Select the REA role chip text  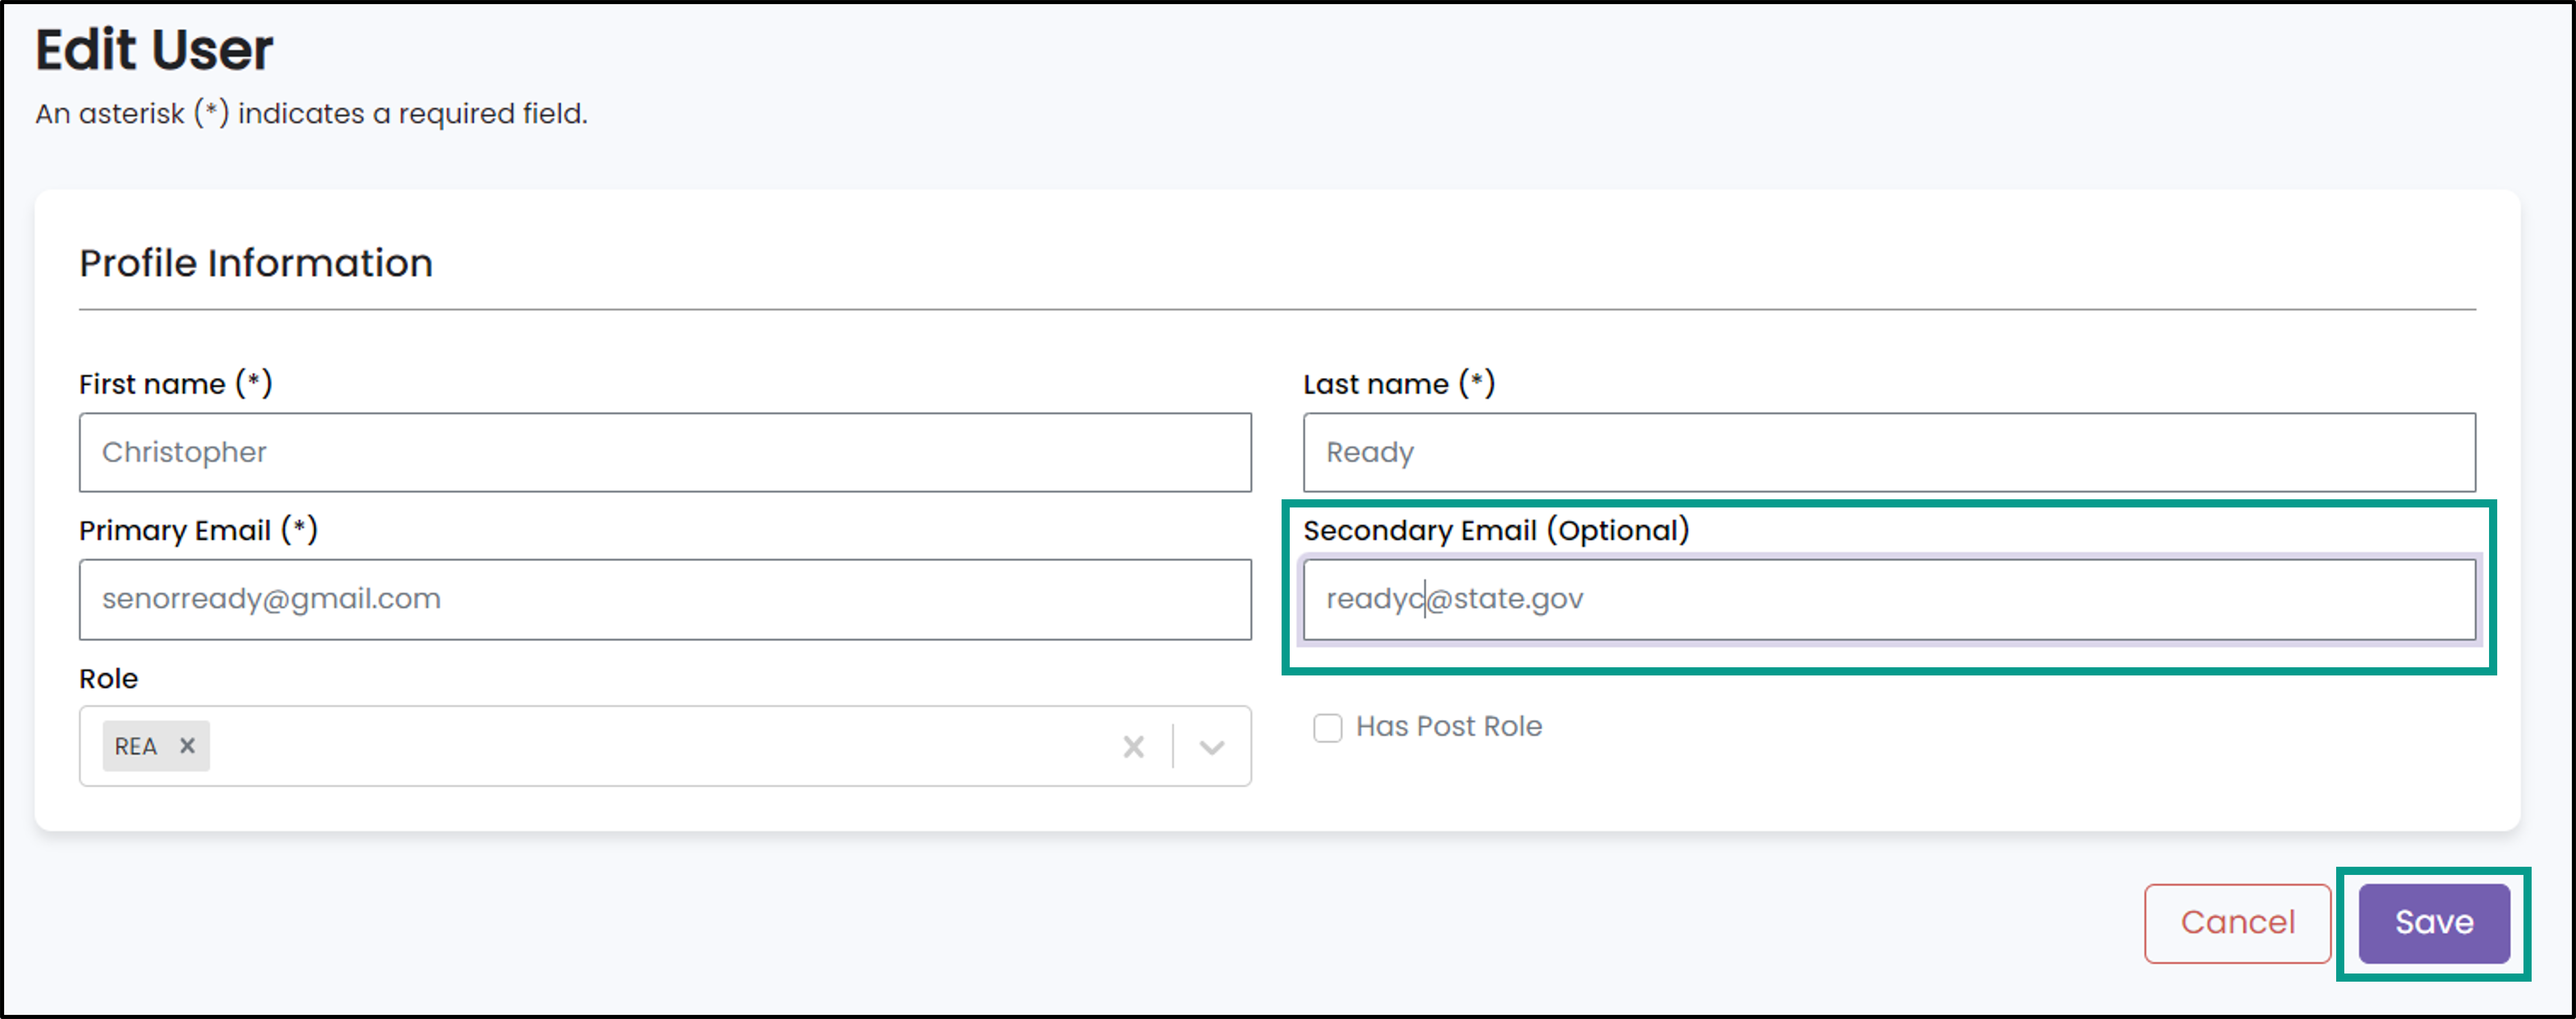tap(136, 746)
